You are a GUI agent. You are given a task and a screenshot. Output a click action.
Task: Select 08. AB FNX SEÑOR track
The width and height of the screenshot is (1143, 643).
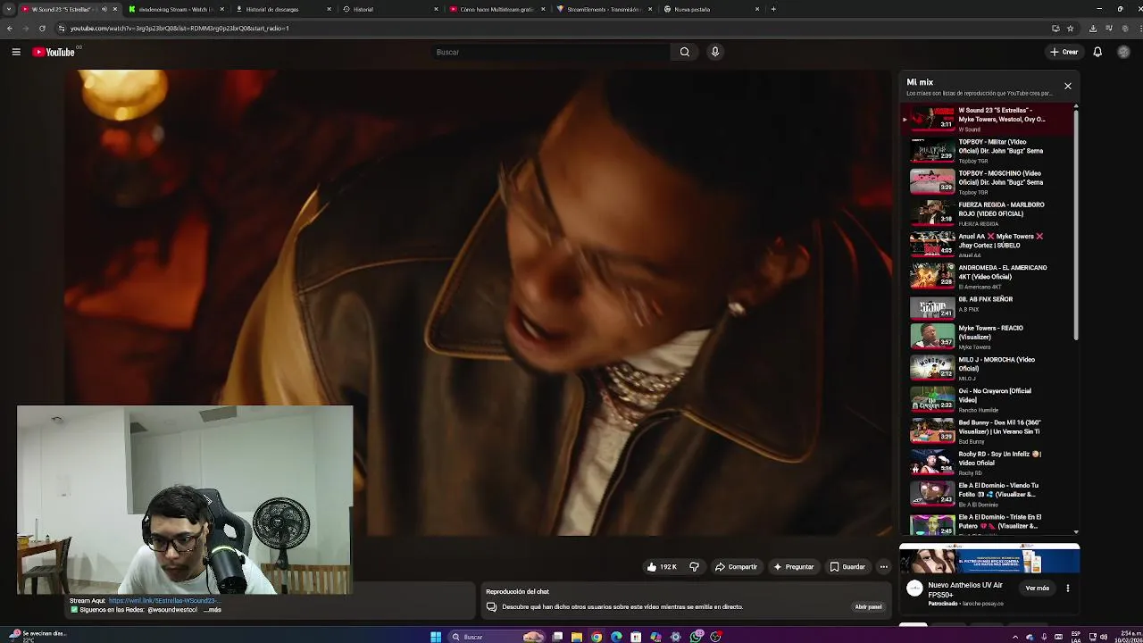tap(987, 307)
